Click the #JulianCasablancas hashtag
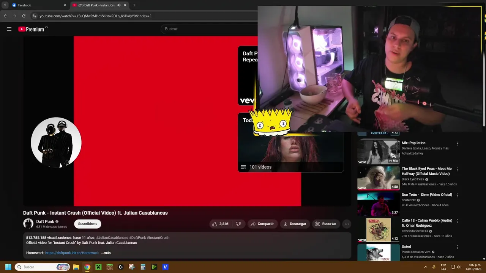The height and width of the screenshot is (273, 486). (x=112, y=238)
